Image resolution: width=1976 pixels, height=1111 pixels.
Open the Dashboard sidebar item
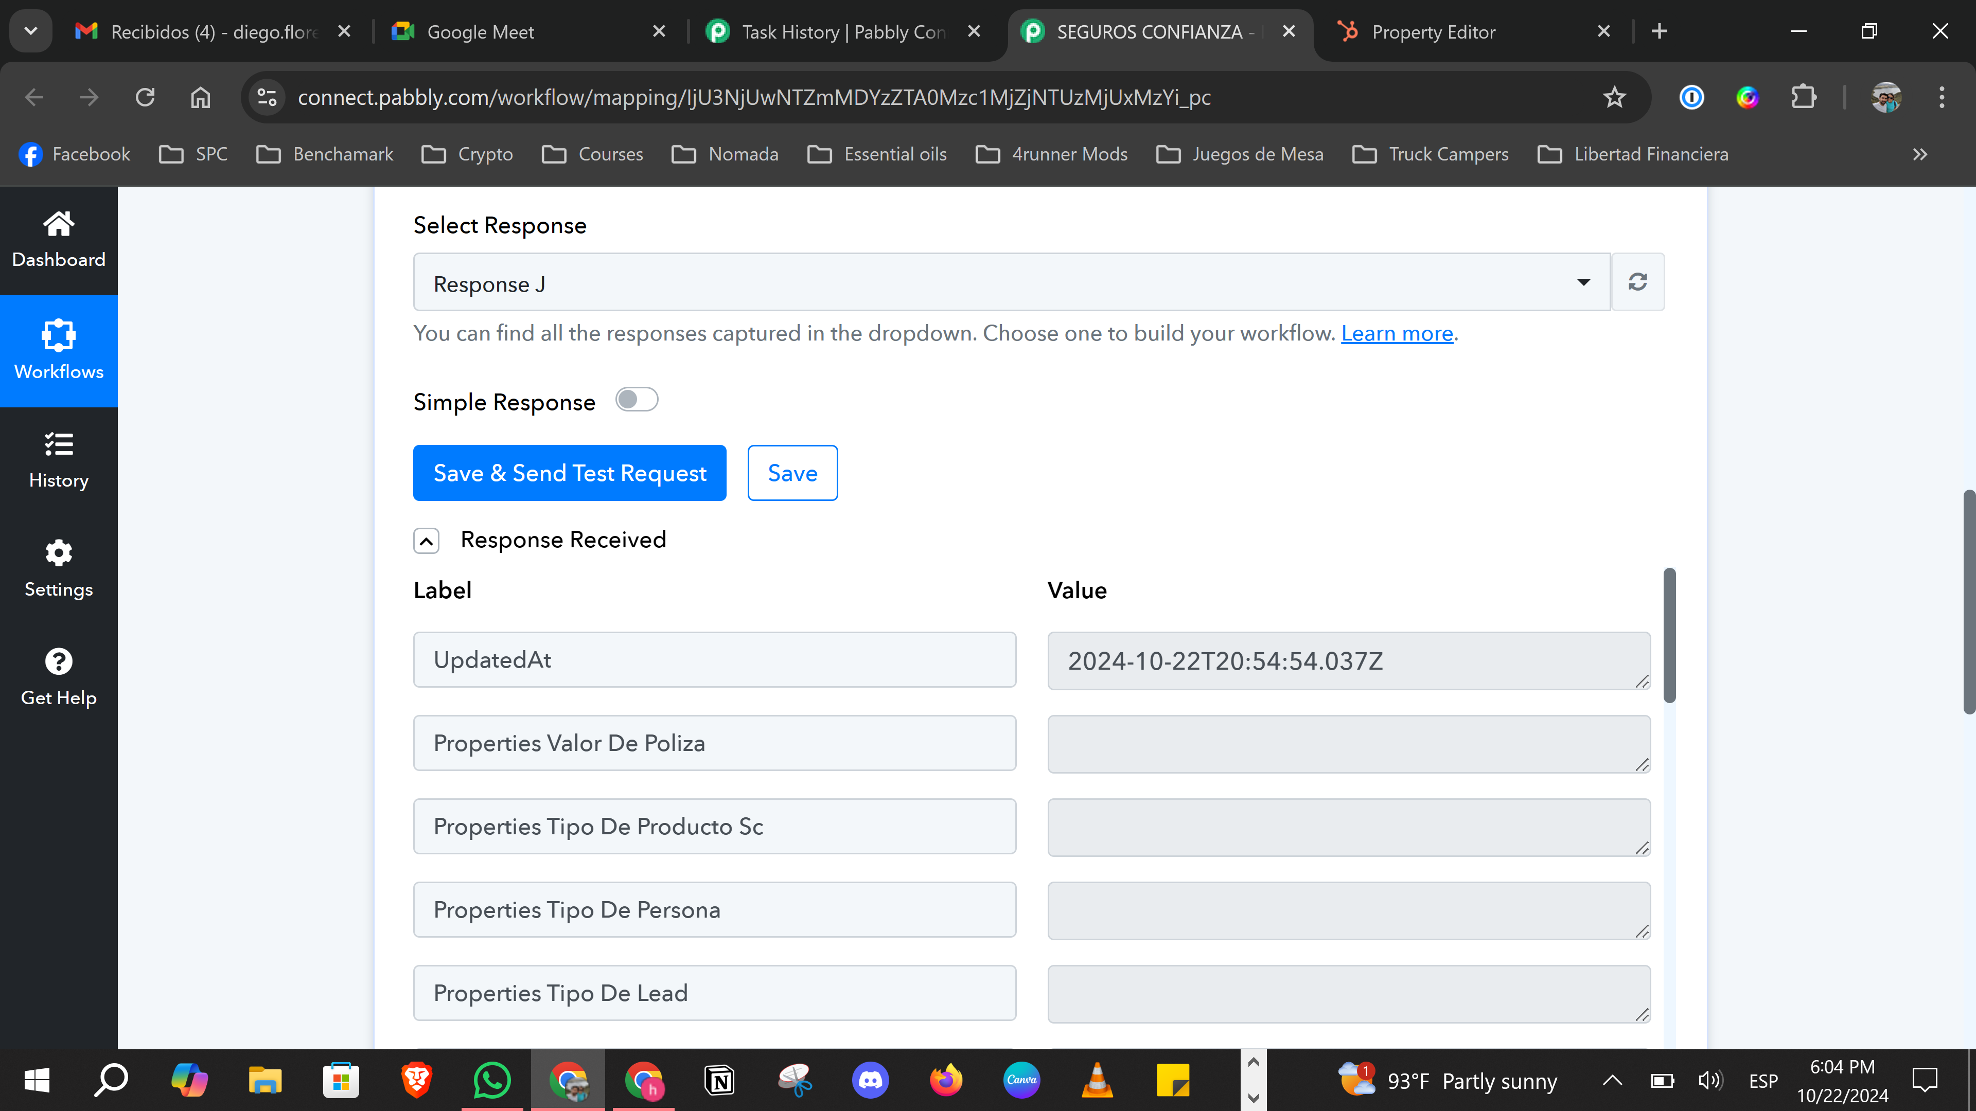click(x=58, y=240)
